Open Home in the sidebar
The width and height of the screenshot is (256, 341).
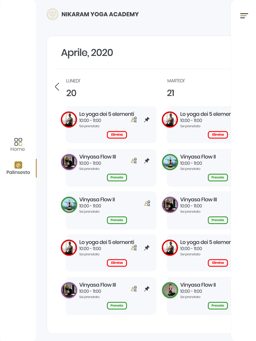click(18, 145)
